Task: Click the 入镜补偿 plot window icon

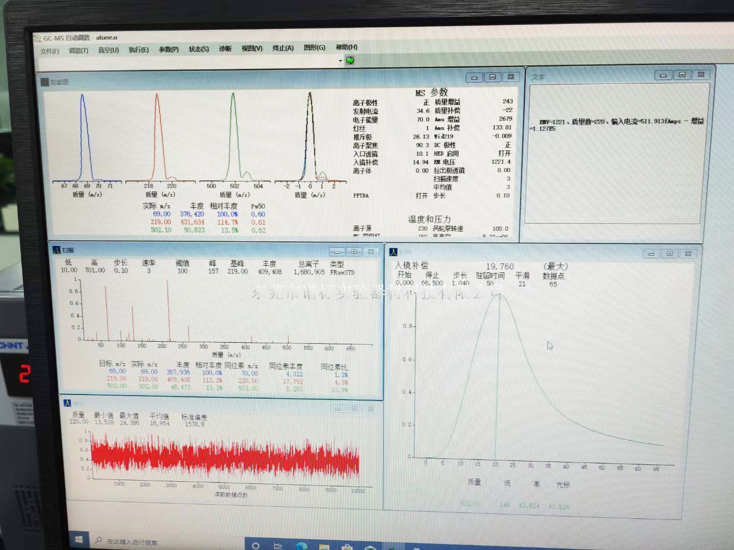Action: tap(393, 252)
